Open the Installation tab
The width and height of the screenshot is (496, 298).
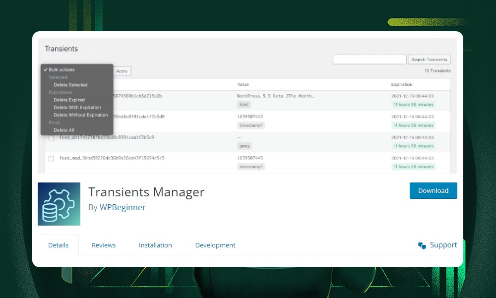(155, 245)
